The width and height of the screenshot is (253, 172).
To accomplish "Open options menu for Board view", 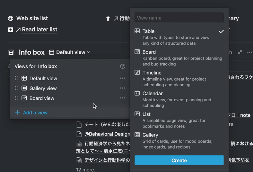I will click(x=123, y=98).
